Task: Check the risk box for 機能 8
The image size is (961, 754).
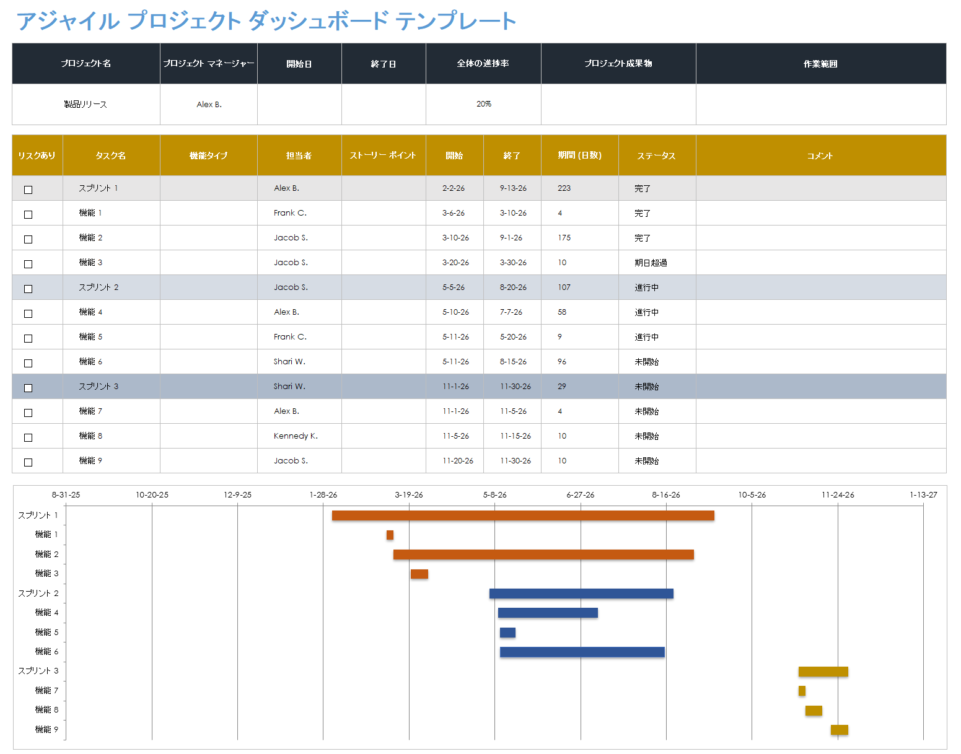Action: point(28,437)
